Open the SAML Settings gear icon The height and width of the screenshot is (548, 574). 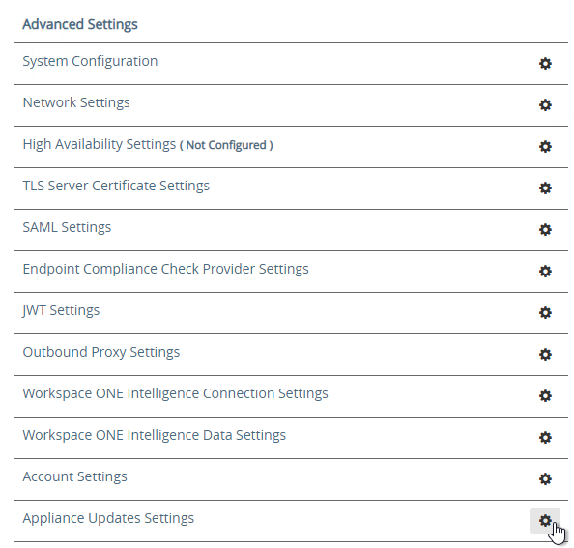point(545,229)
